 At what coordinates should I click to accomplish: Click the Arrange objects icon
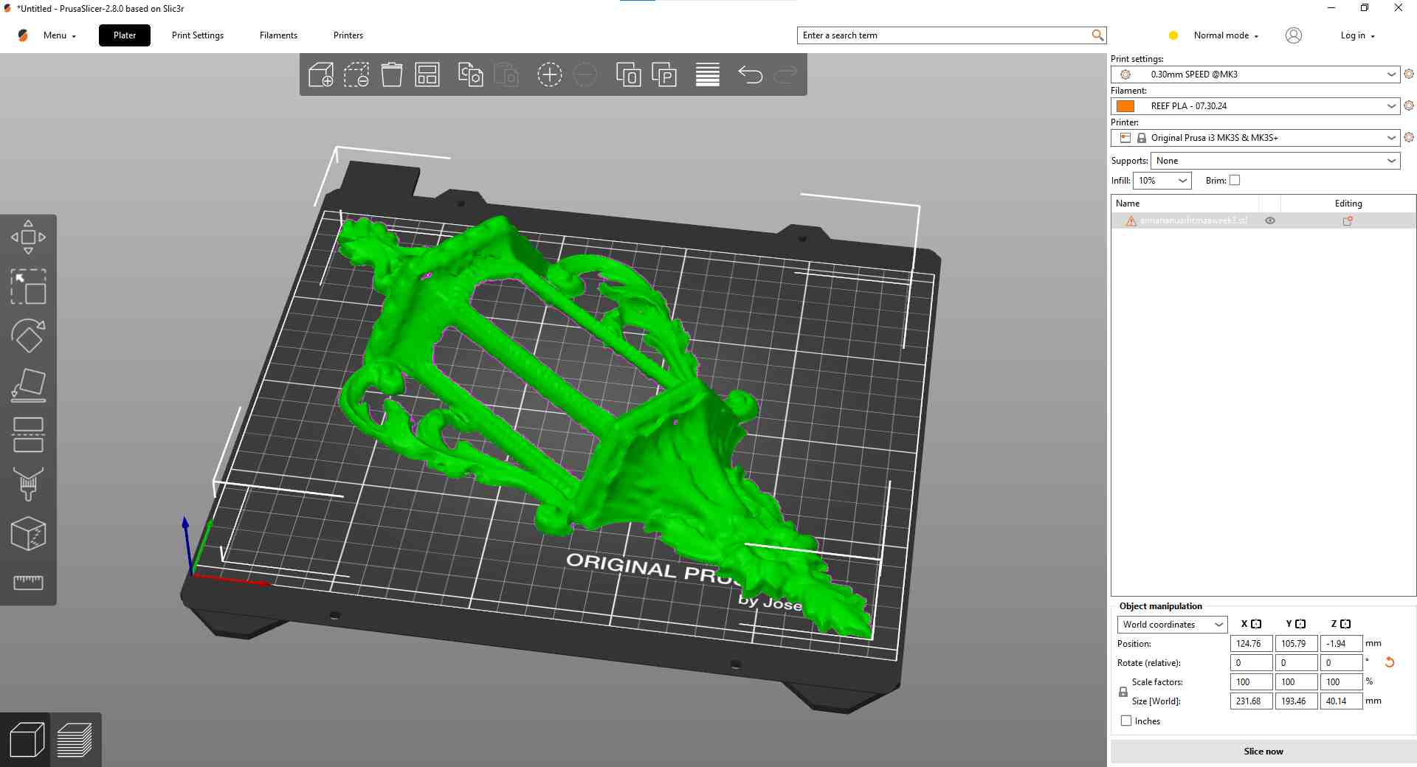click(x=427, y=74)
